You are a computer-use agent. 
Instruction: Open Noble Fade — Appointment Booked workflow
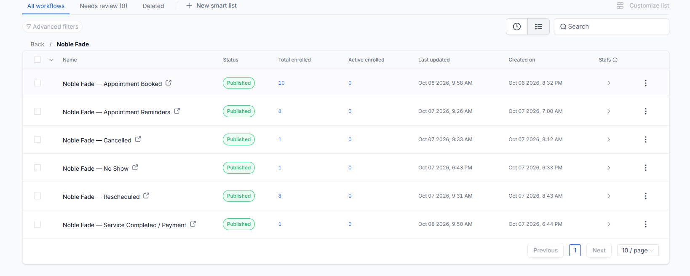click(x=112, y=84)
